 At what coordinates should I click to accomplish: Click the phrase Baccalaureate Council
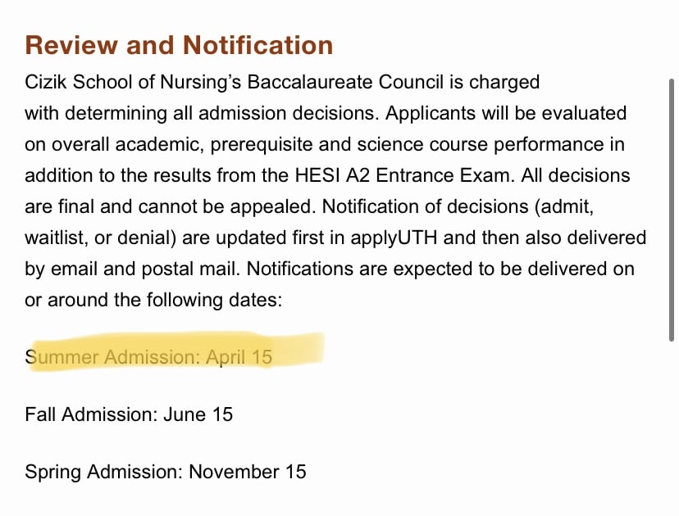(x=345, y=82)
